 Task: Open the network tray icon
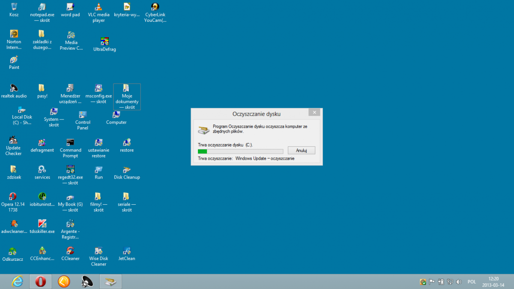pos(450,282)
